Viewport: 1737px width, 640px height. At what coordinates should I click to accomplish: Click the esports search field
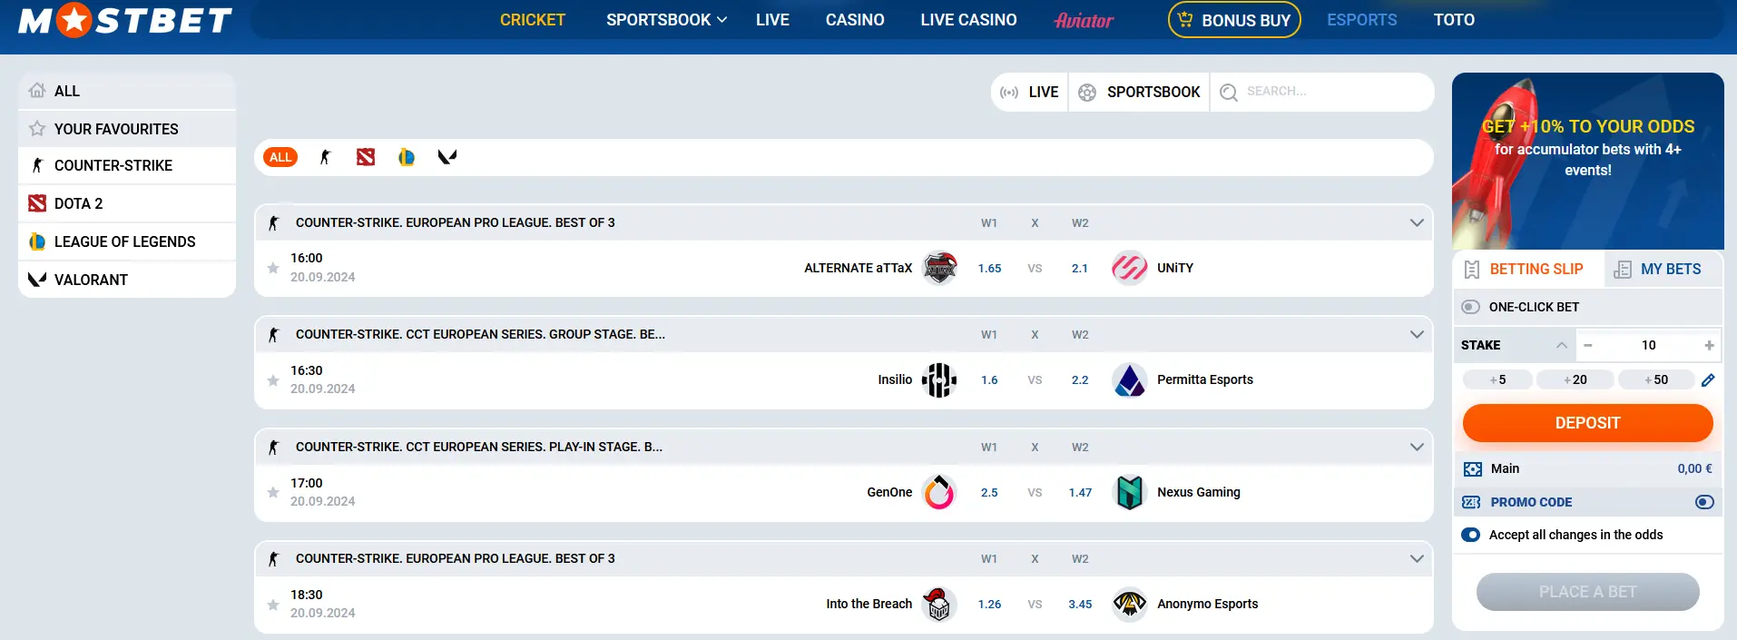[x=1325, y=92]
